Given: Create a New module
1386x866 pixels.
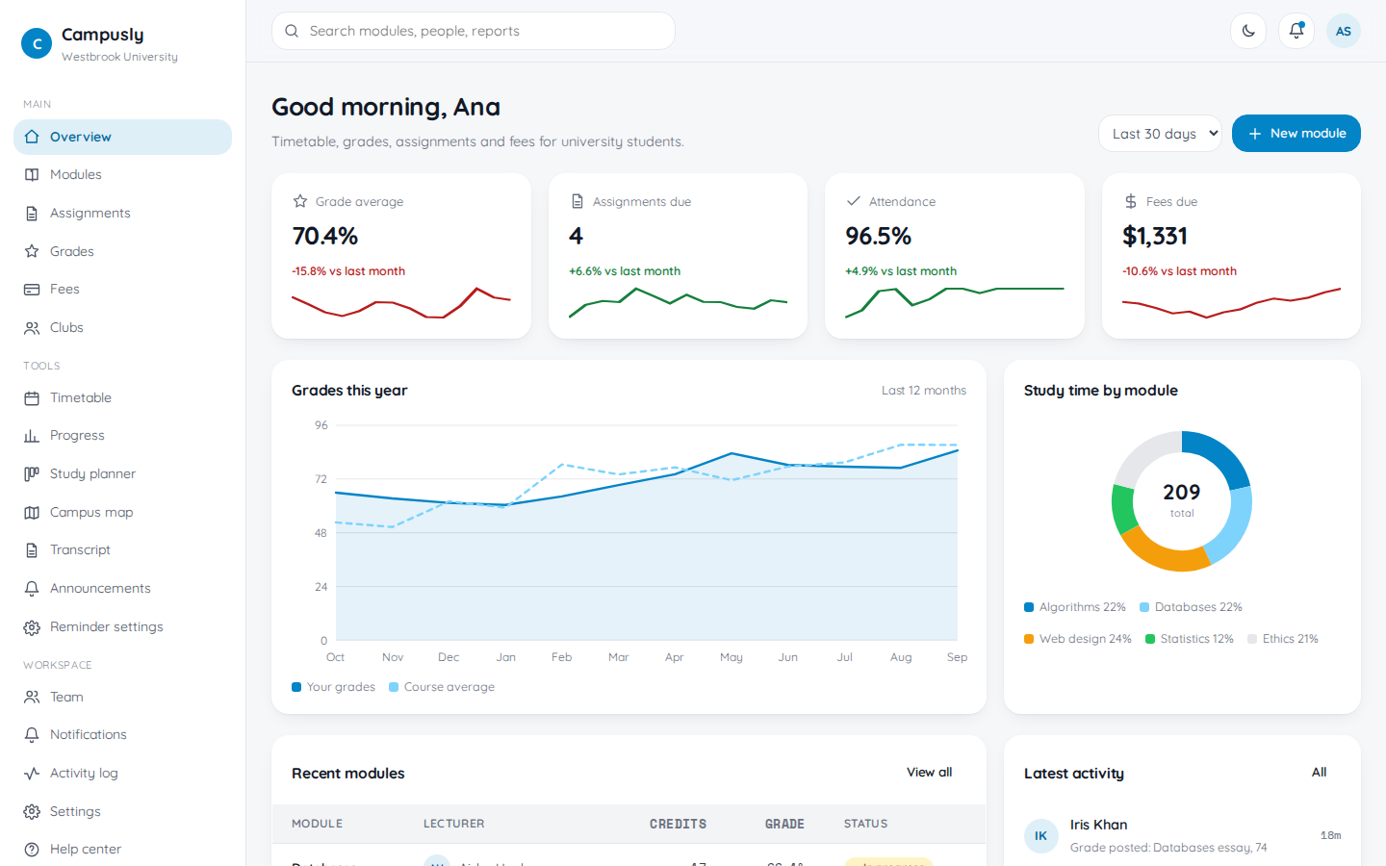Looking at the screenshot, I should pos(1296,134).
